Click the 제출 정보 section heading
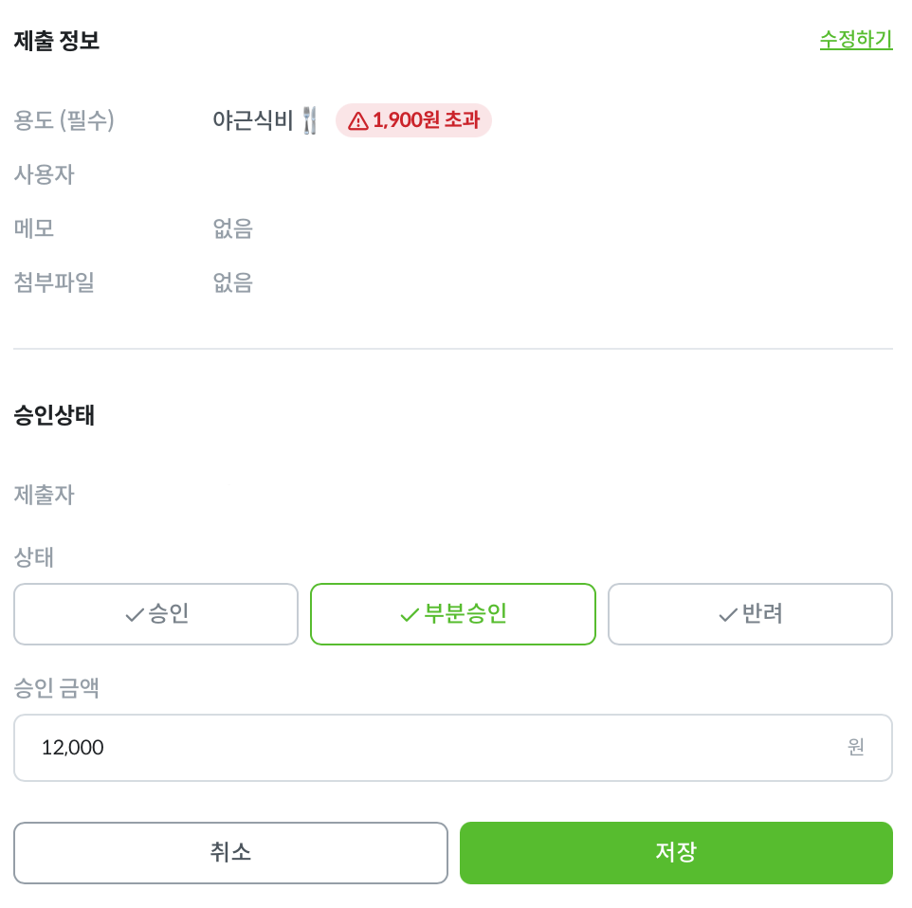This screenshot has width=912, height=908. click(x=57, y=41)
